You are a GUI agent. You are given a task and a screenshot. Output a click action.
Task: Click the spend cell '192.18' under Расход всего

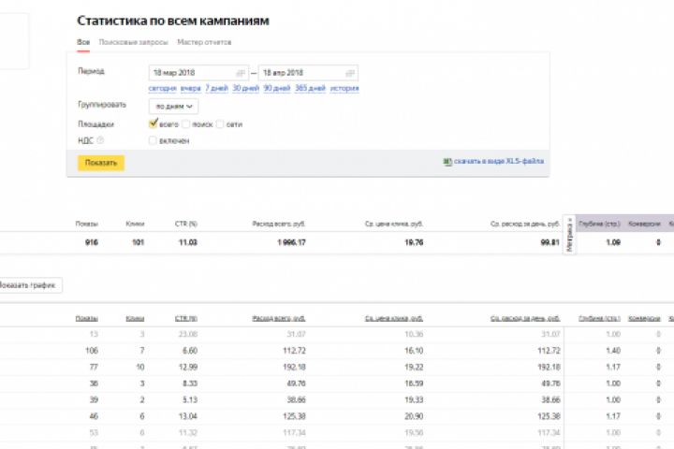[x=295, y=367]
